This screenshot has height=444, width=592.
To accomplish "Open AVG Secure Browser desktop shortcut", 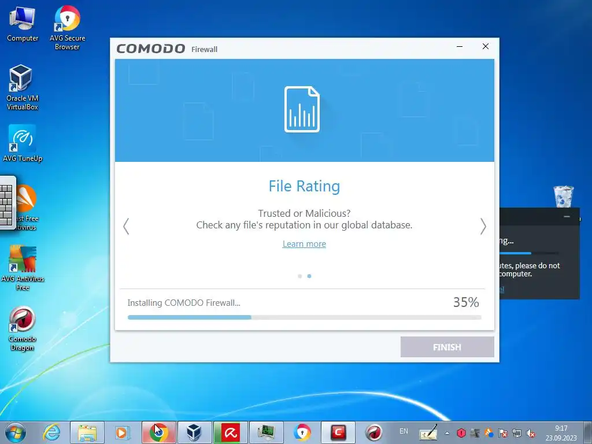I will [x=67, y=28].
